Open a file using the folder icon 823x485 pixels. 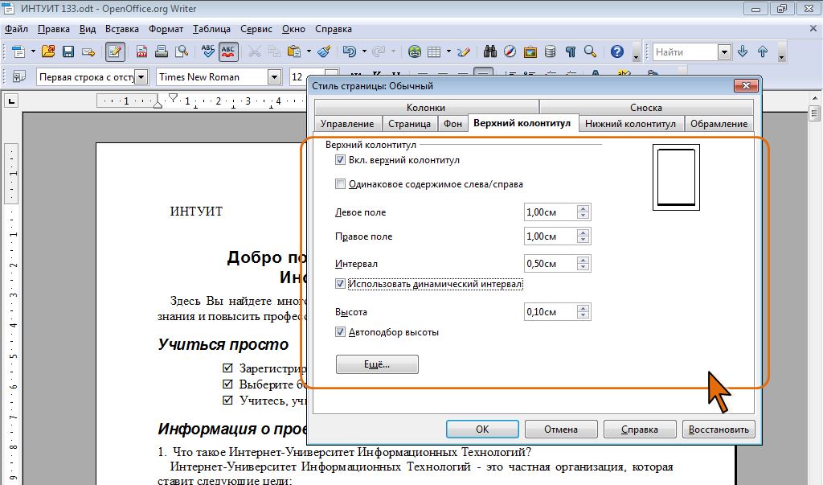pyautogui.click(x=48, y=51)
